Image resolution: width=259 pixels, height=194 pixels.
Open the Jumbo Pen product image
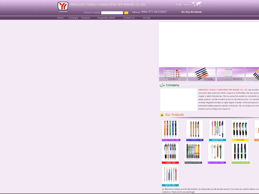[170, 152]
